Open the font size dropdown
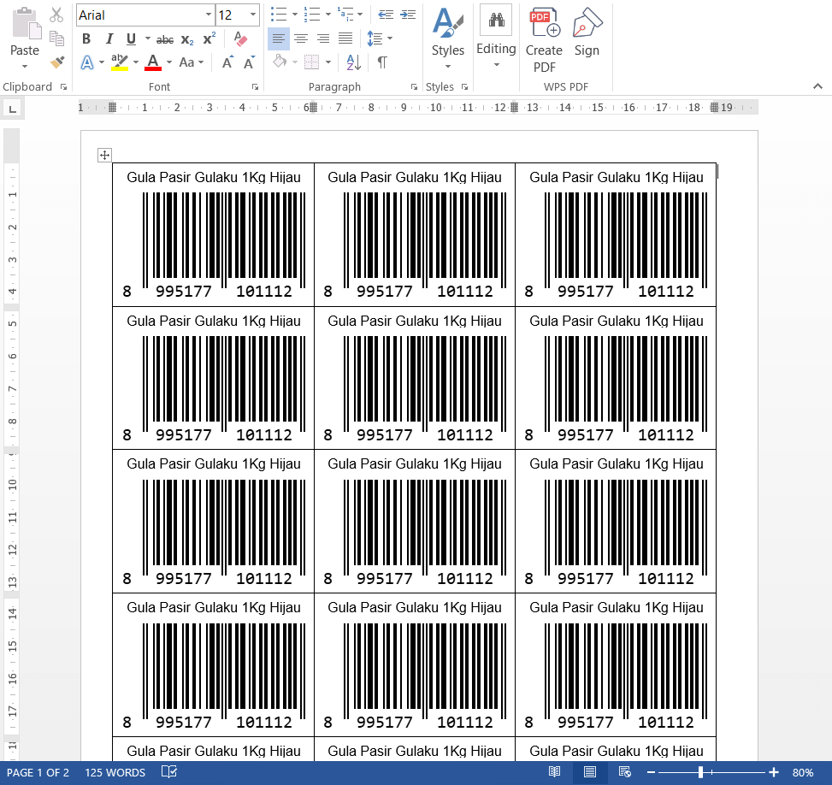This screenshot has width=832, height=785. click(253, 15)
